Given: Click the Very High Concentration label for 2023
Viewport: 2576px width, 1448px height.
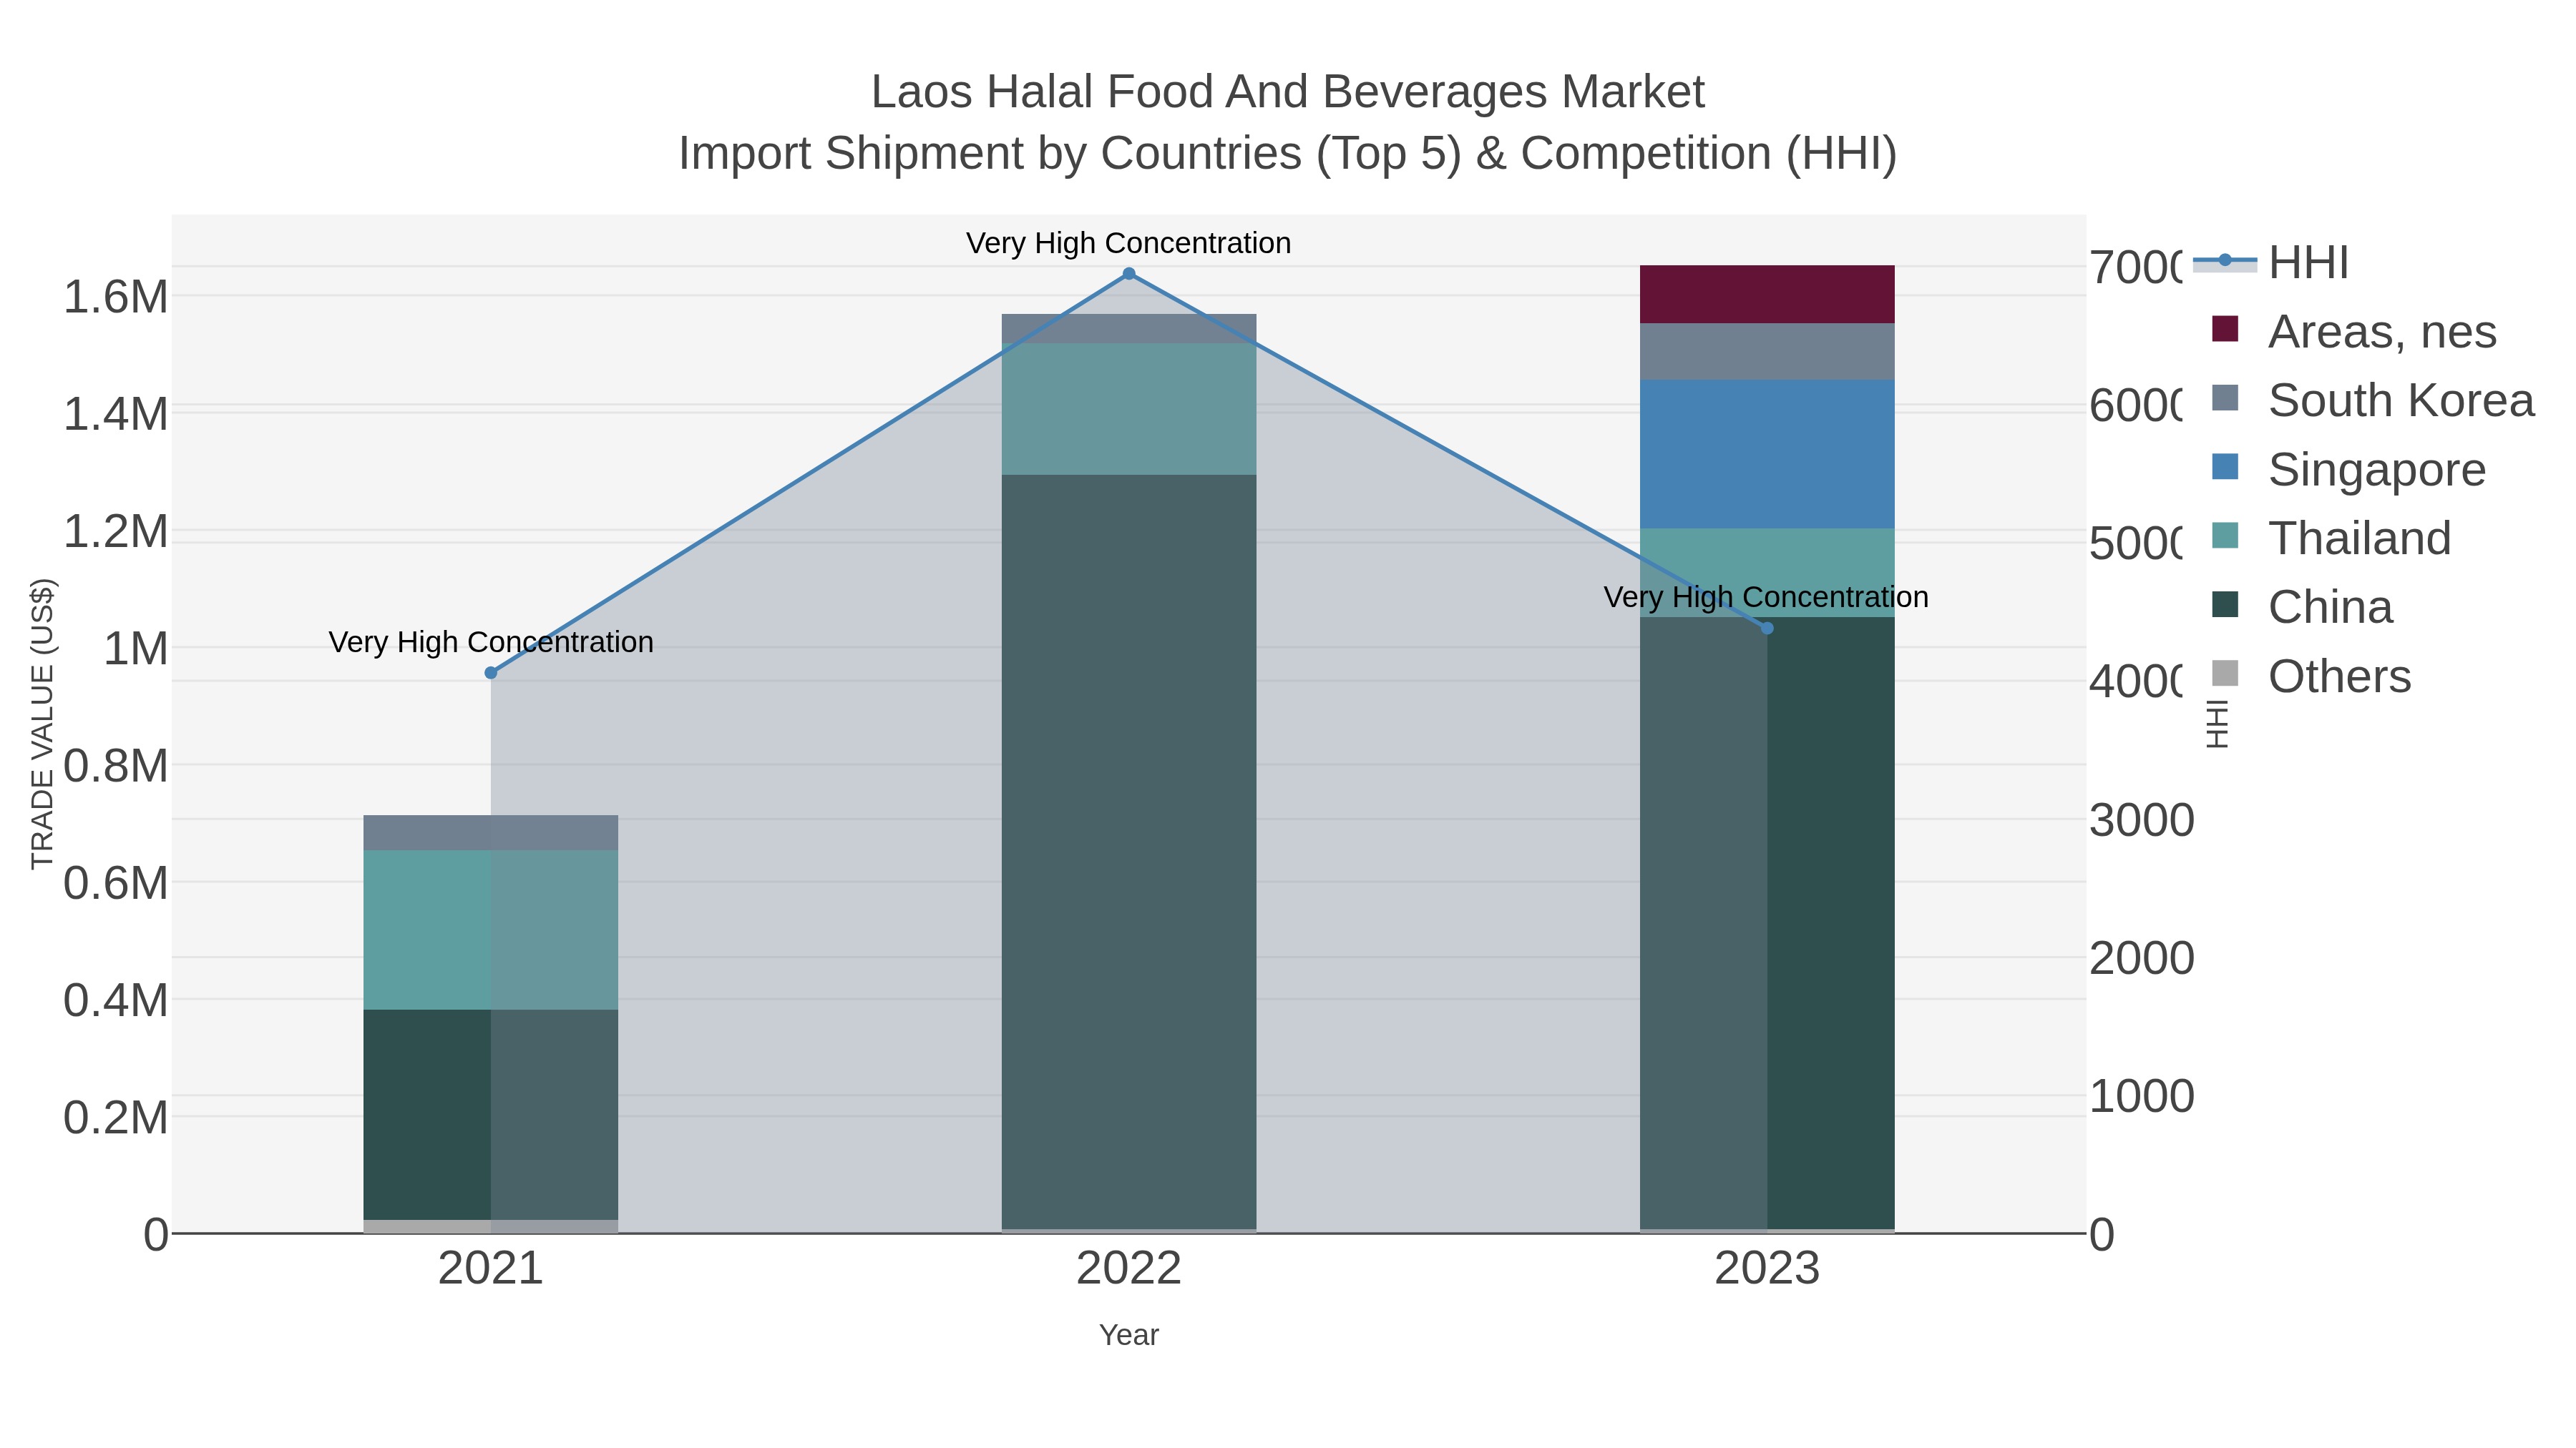Looking at the screenshot, I should pyautogui.click(x=1766, y=596).
